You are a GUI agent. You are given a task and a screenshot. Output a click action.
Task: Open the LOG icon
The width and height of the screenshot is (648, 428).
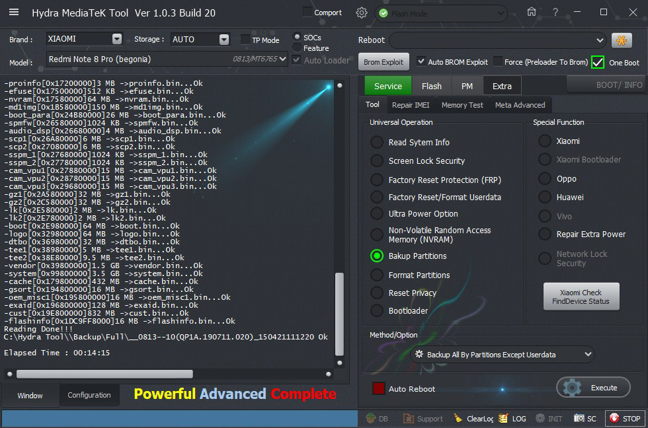503,418
